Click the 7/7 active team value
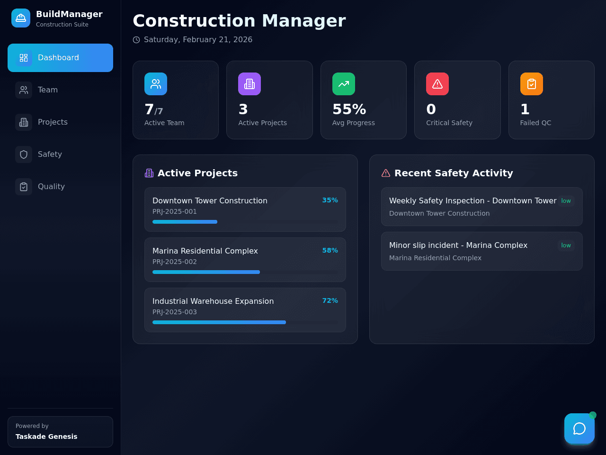The height and width of the screenshot is (455, 606). (154, 109)
